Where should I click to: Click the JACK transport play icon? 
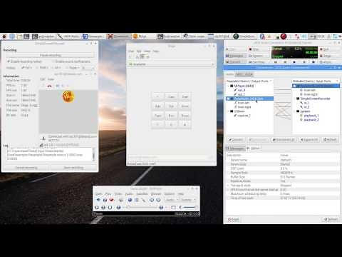tap(294, 62)
